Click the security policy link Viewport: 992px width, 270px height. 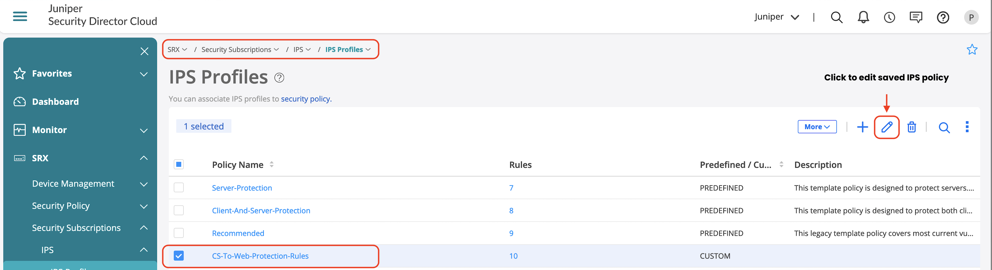tap(306, 99)
